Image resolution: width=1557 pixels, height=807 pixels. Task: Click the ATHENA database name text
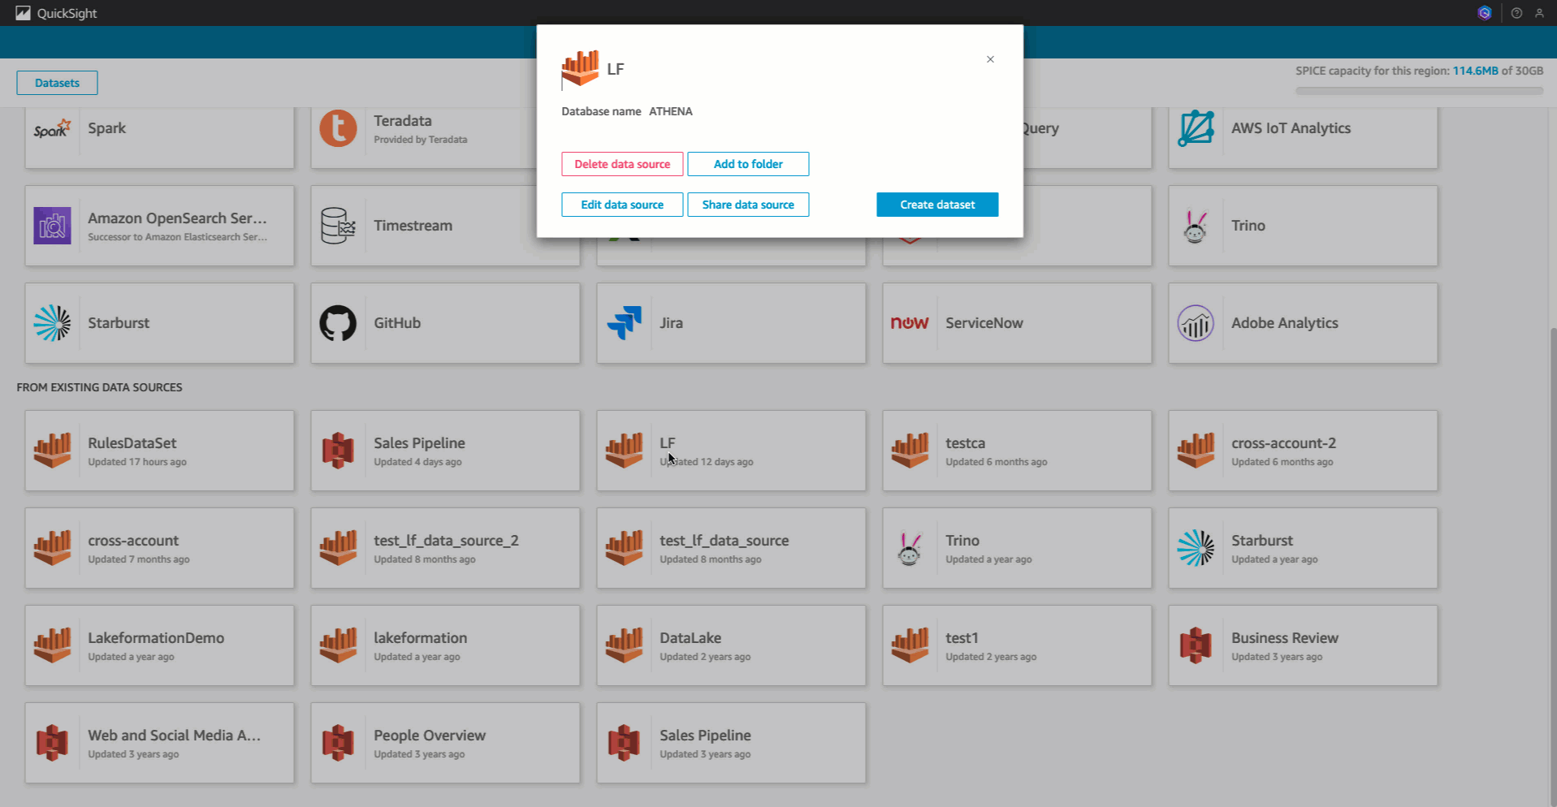click(671, 111)
